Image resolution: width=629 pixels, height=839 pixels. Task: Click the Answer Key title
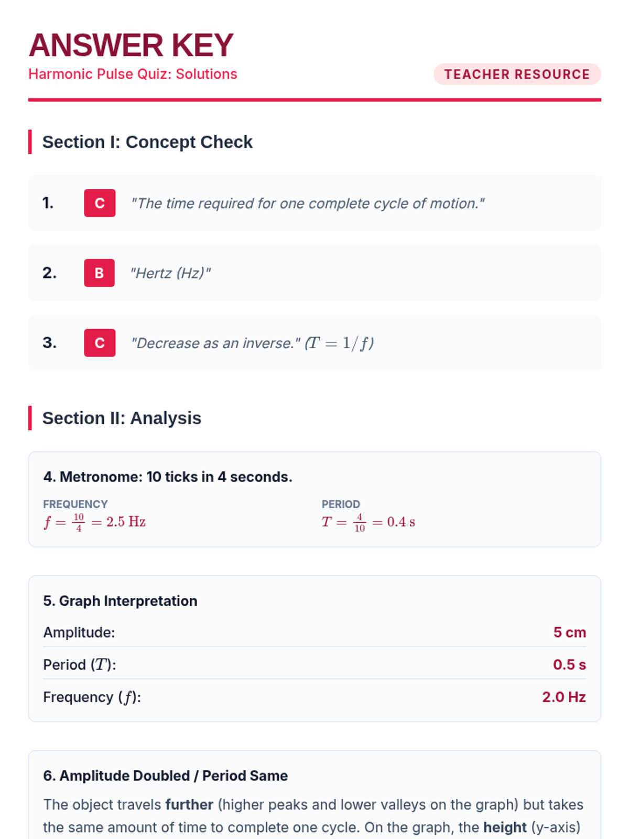tap(131, 45)
